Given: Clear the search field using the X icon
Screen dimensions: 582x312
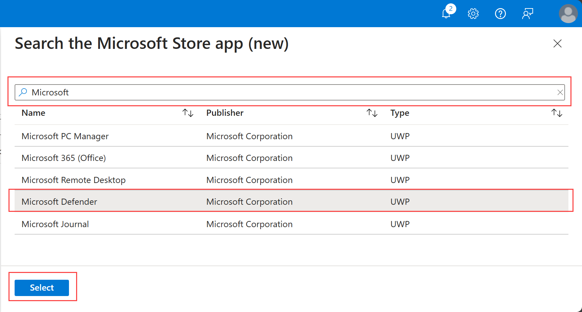Looking at the screenshot, I should point(560,92).
